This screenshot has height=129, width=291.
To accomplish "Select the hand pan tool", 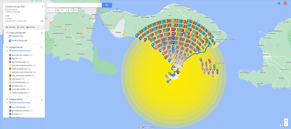I will (58, 10).
